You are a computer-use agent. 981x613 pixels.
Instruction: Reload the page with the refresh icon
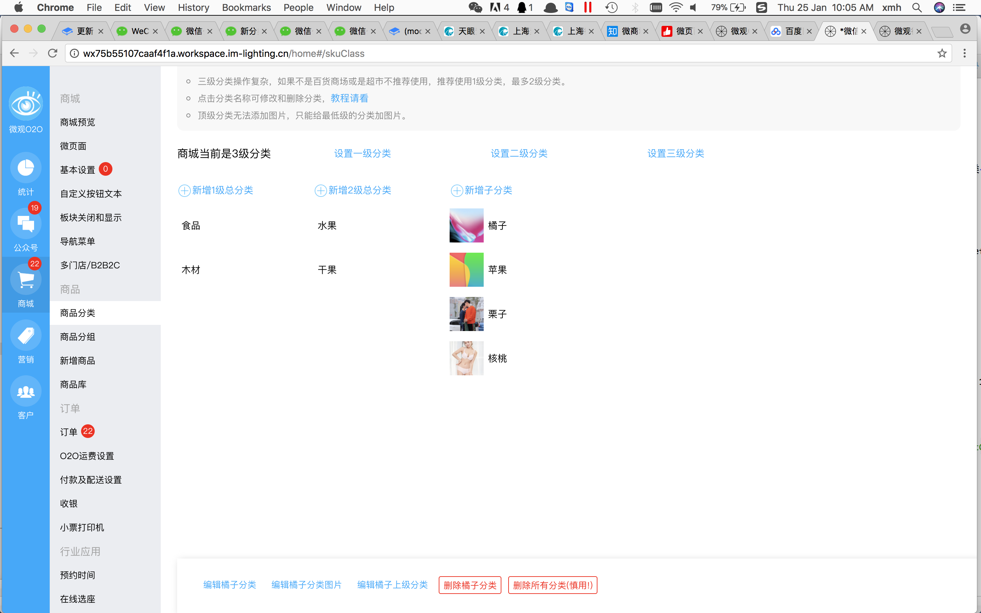click(53, 53)
